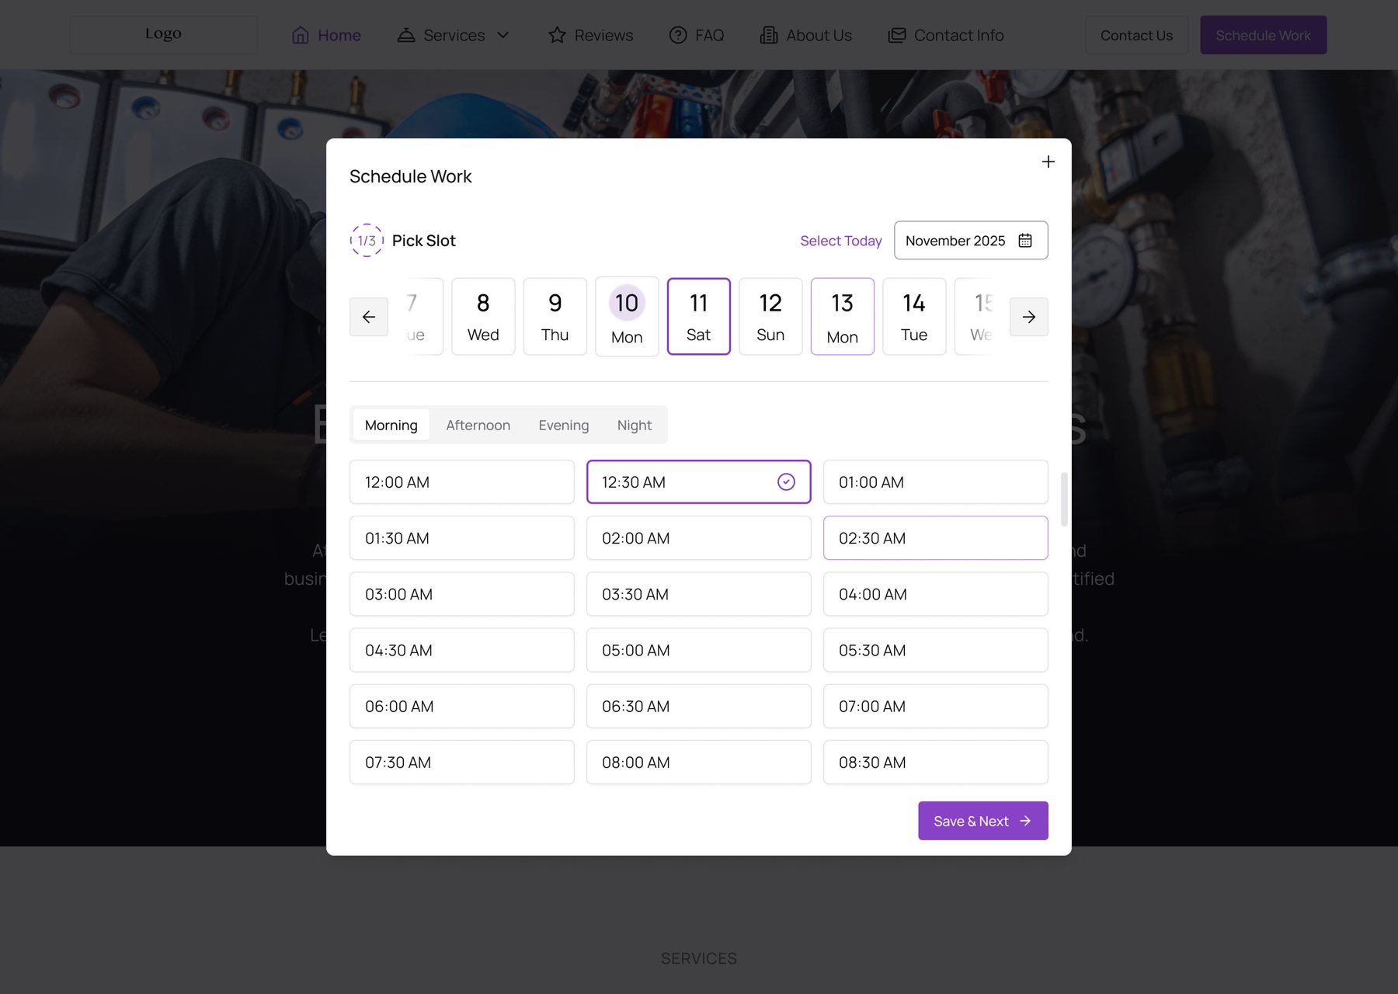Expand the Services menu chevron
This screenshot has height=994, width=1398.
[x=503, y=35]
